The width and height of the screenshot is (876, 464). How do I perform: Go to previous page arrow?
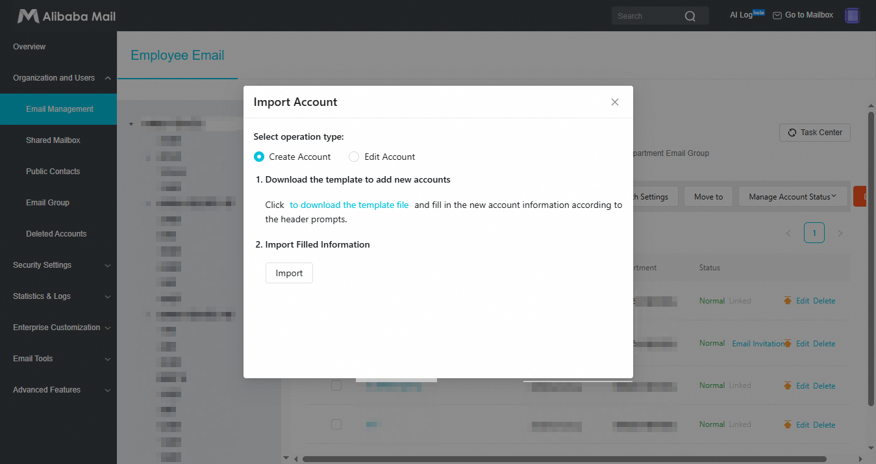click(x=788, y=233)
